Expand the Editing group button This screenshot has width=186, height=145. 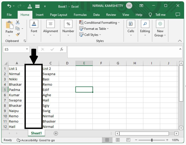[x=145, y=28]
